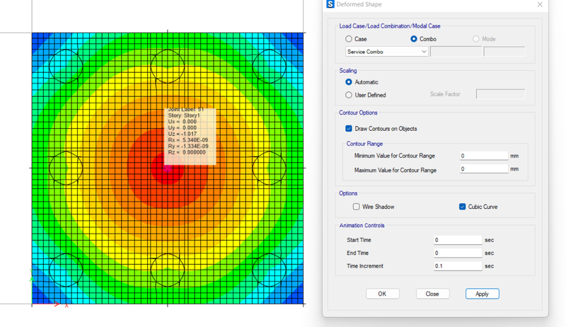This screenshot has height=327, width=566.
Task: Click the Maximum Value for Contour Range field
Action: [484, 169]
